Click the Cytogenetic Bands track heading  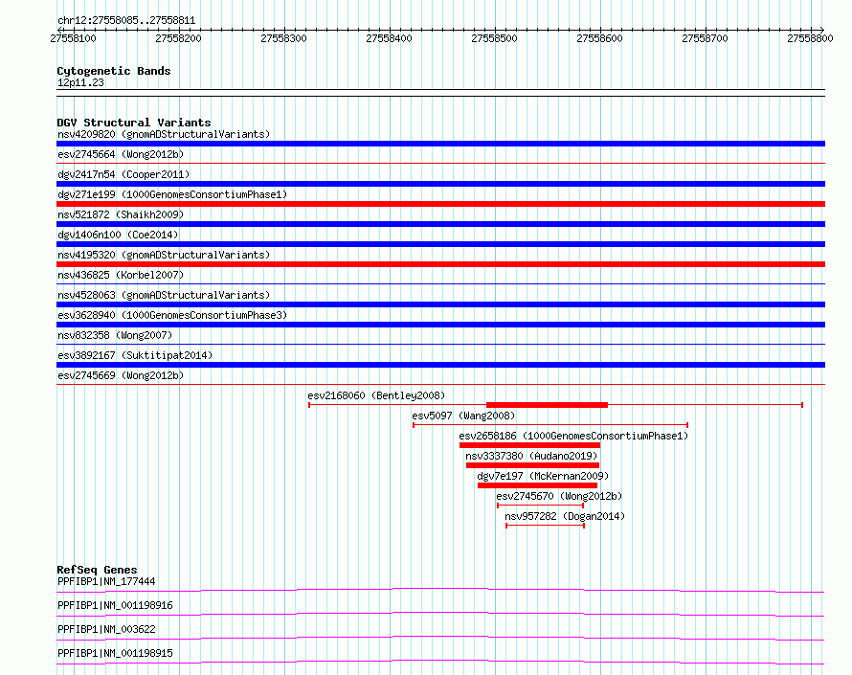(x=114, y=71)
